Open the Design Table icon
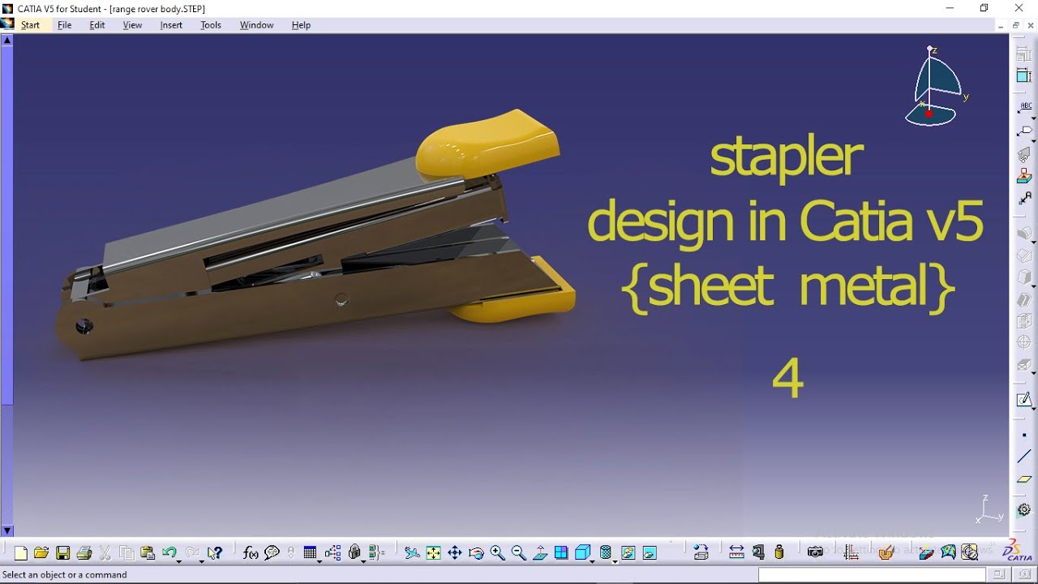1038x584 pixels. pyautogui.click(x=310, y=553)
